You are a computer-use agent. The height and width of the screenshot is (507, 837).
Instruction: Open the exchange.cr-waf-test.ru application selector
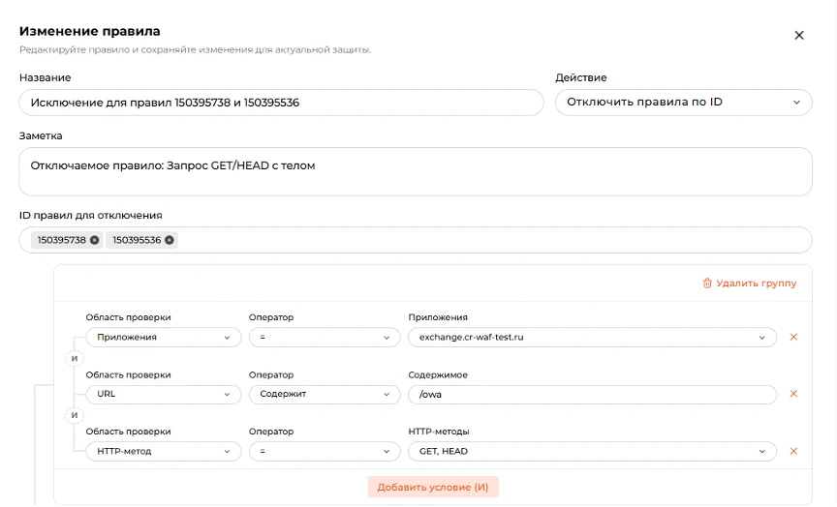coord(592,338)
